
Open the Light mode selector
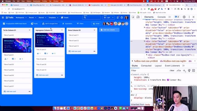109,18
